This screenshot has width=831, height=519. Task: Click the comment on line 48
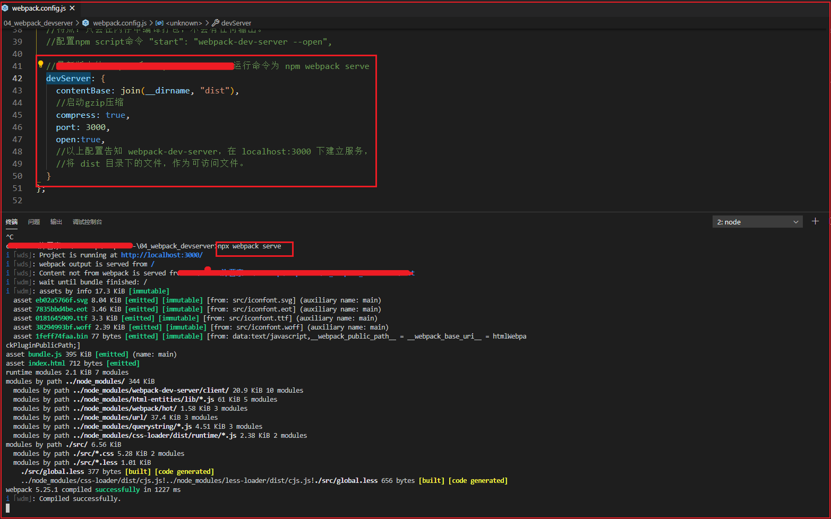tap(212, 152)
